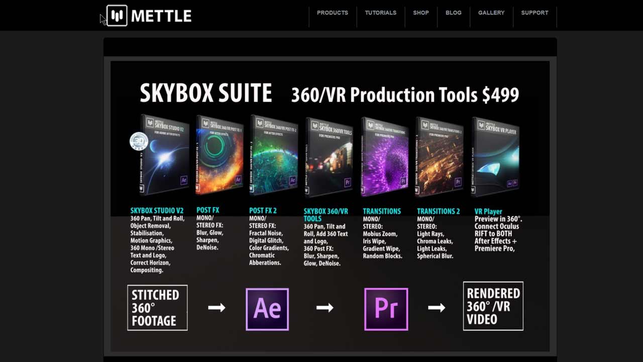The image size is (643, 362).
Task: Click the SKYBOX SUITE banner title
Action: [205, 94]
